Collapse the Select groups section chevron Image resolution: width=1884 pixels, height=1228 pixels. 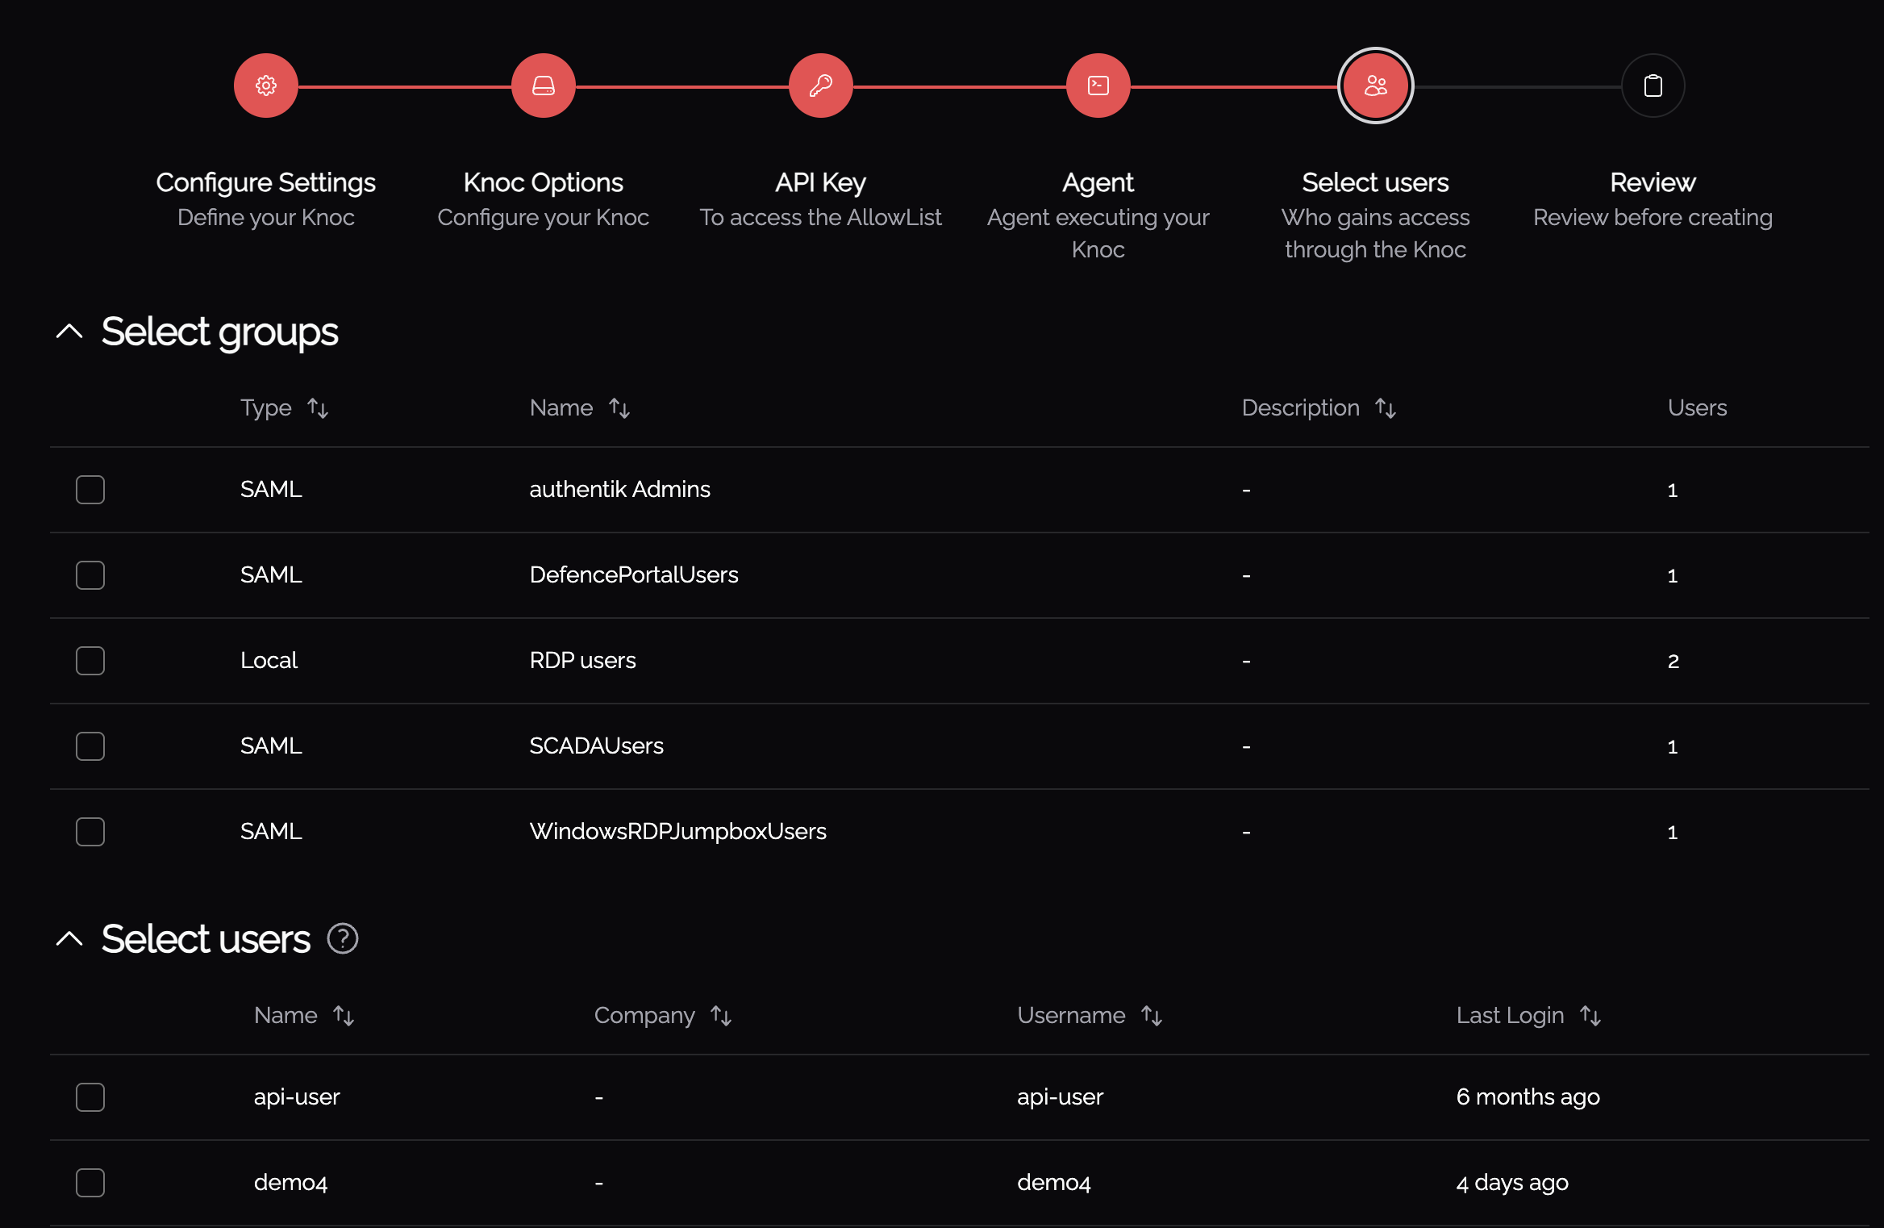tap(70, 332)
